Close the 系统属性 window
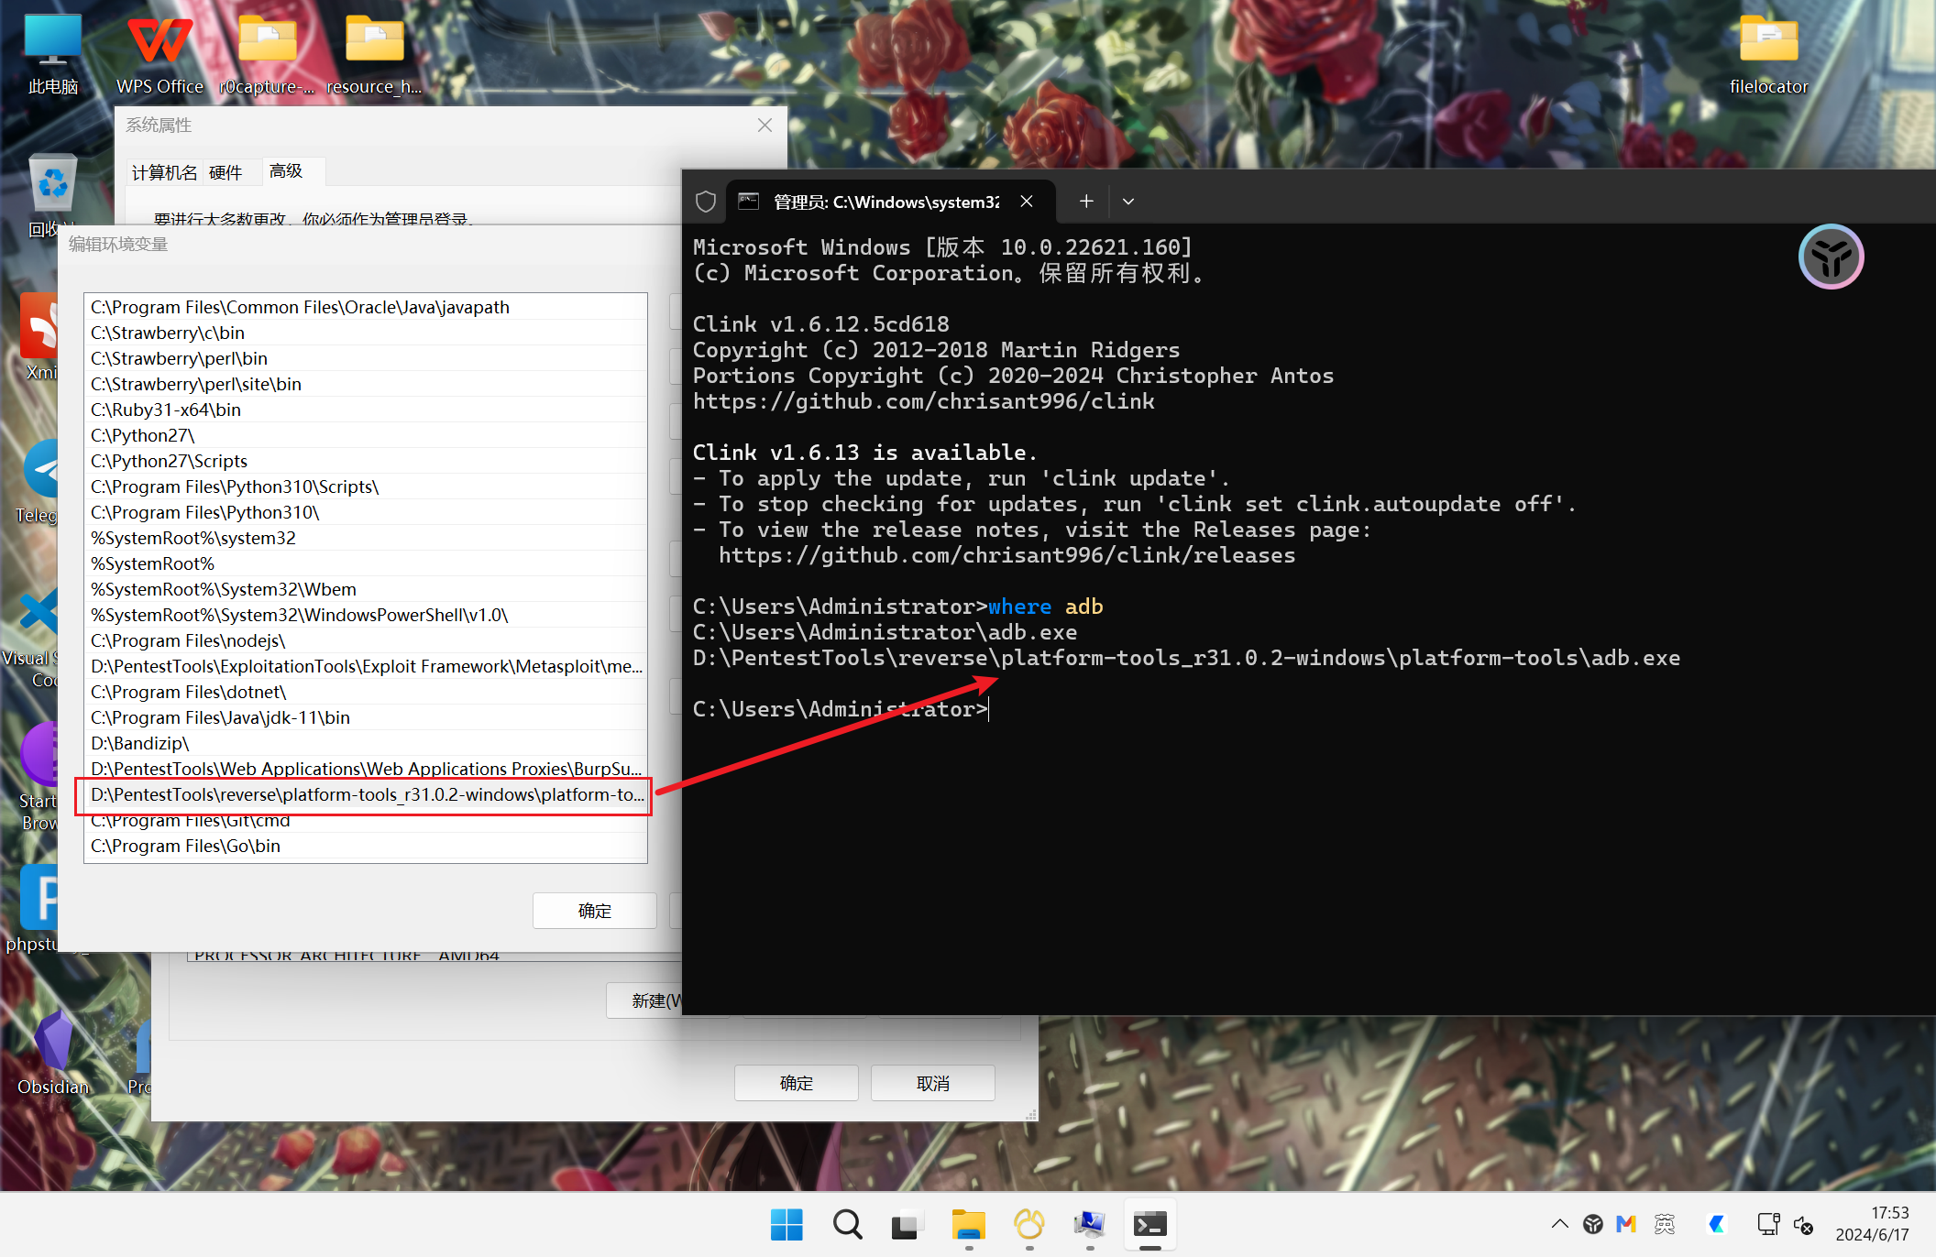The height and width of the screenshot is (1257, 1936). (764, 126)
